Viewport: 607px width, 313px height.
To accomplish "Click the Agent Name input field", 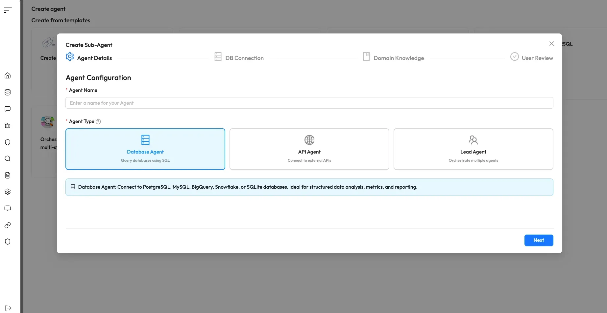I will tap(309, 103).
